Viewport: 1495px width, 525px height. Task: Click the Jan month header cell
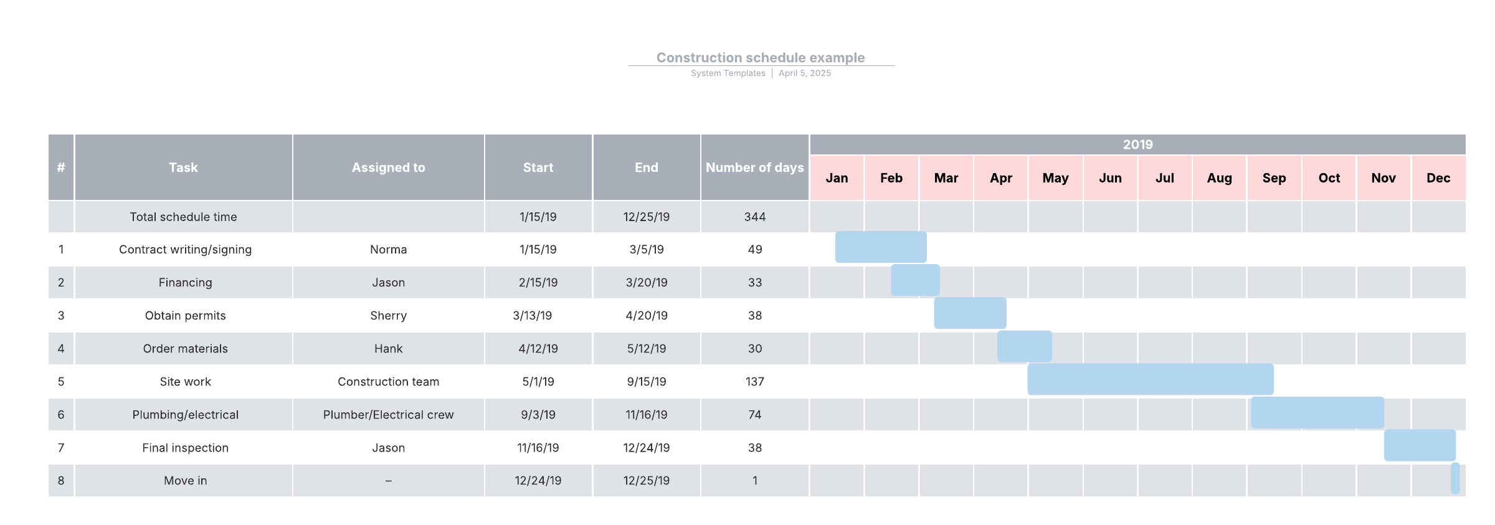click(x=837, y=178)
